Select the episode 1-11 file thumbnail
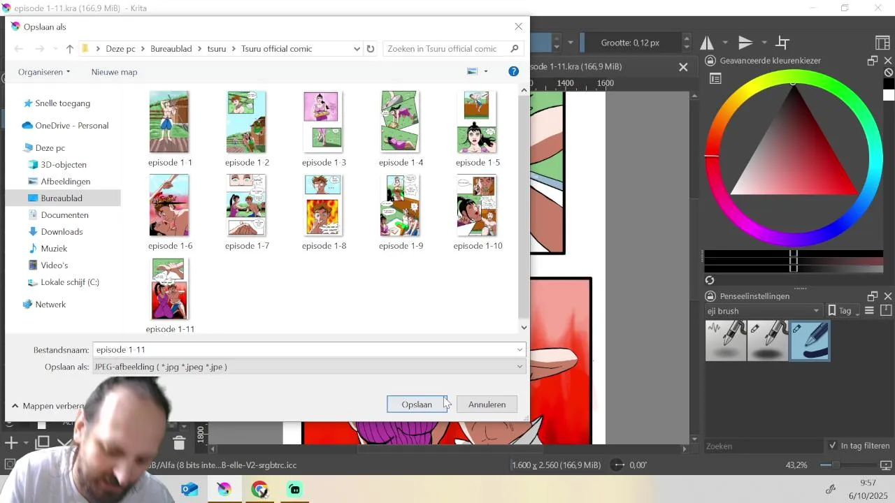The height and width of the screenshot is (503, 895). pos(169,289)
